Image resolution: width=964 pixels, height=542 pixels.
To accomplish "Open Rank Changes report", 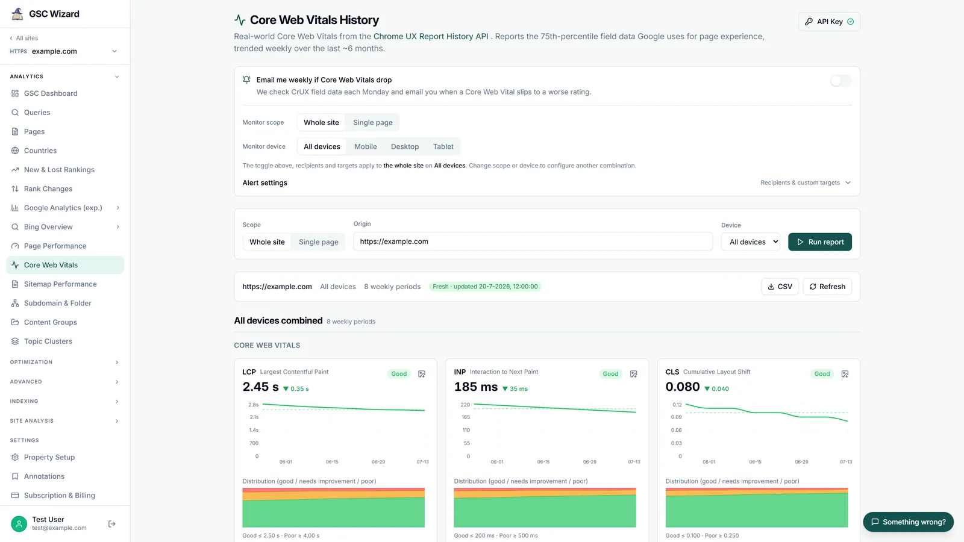I will pos(65,188).
